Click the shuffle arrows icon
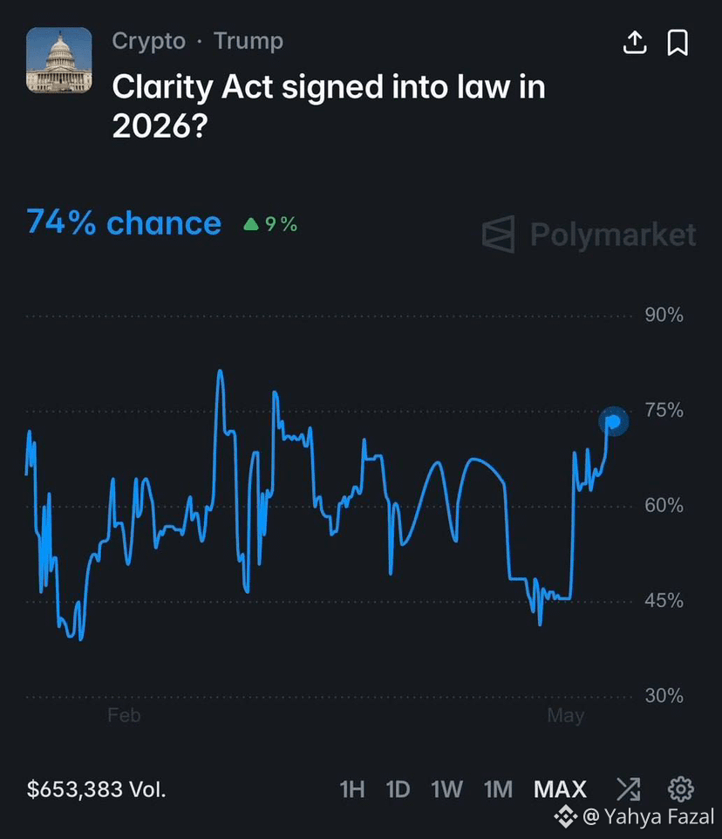 [x=629, y=788]
